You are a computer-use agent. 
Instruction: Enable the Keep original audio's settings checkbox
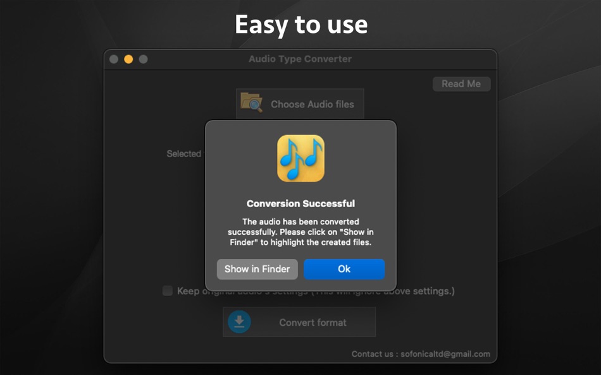point(167,291)
